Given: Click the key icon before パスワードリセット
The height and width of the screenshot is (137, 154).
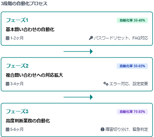Looking at the screenshot, I should pyautogui.click(x=91, y=38).
